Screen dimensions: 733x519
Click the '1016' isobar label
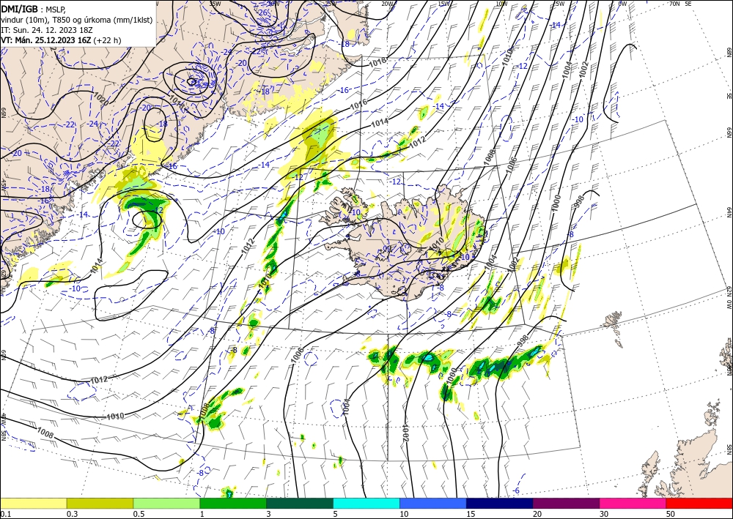(358, 102)
